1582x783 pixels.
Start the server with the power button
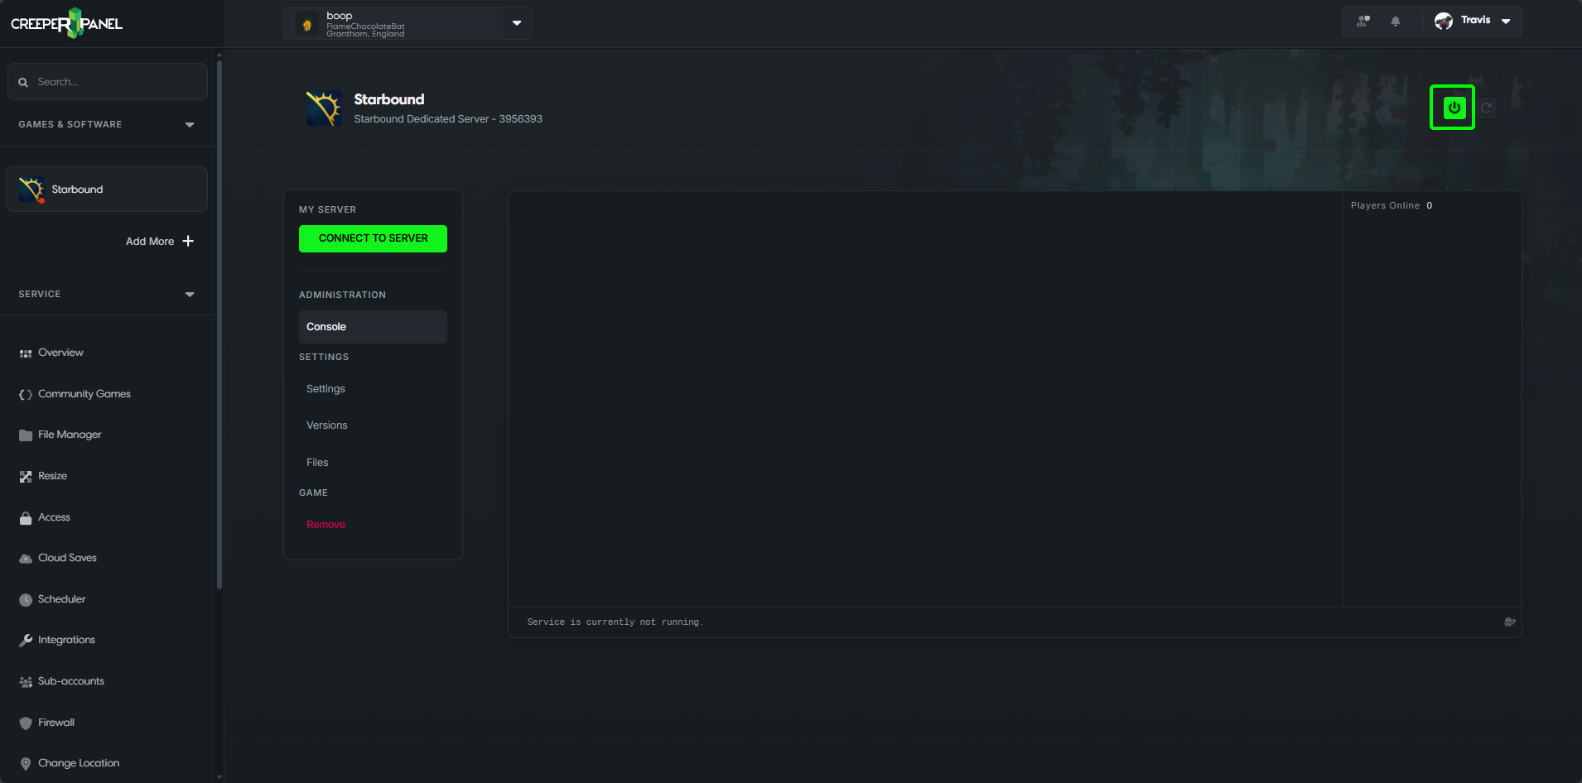1454,108
